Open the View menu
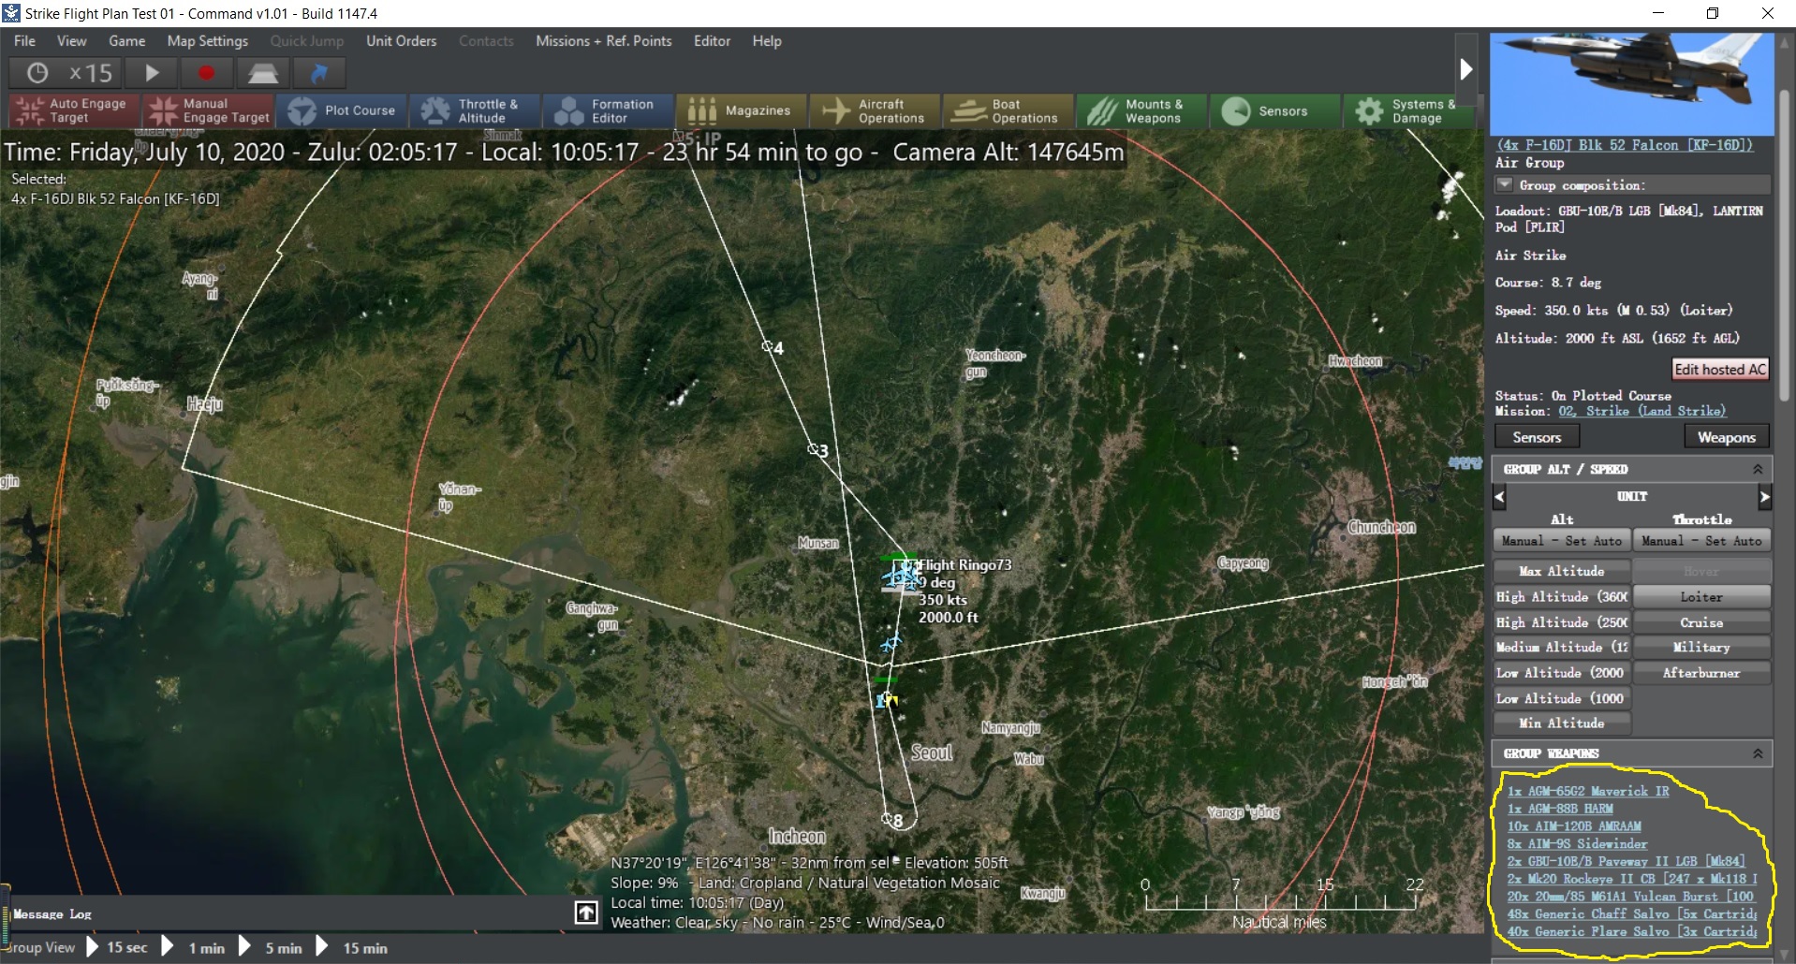Image resolution: width=1796 pixels, height=964 pixels. pyautogui.click(x=72, y=41)
